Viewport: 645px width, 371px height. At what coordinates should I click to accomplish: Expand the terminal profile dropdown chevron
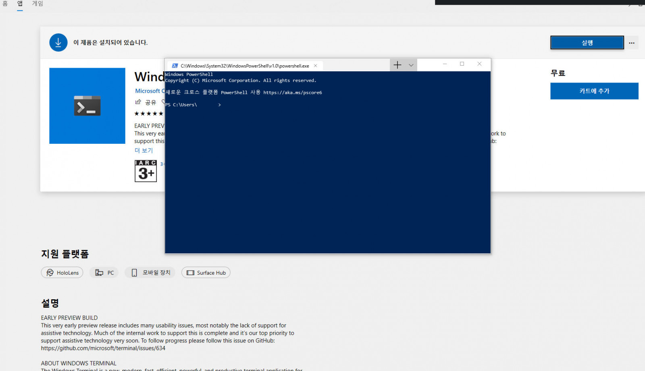pyautogui.click(x=411, y=65)
